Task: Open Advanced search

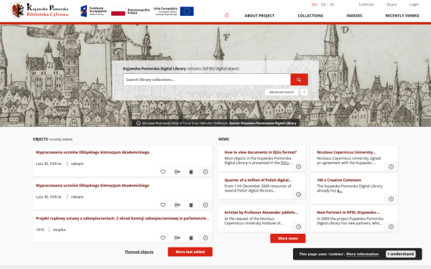Action: coord(282,93)
